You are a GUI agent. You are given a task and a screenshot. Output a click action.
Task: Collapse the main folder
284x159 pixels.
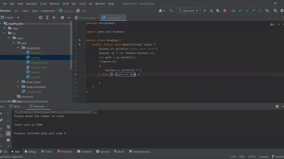click(x=9, y=38)
